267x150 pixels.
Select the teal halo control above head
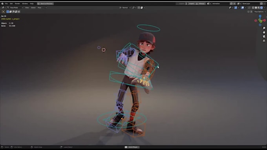coord(148,28)
